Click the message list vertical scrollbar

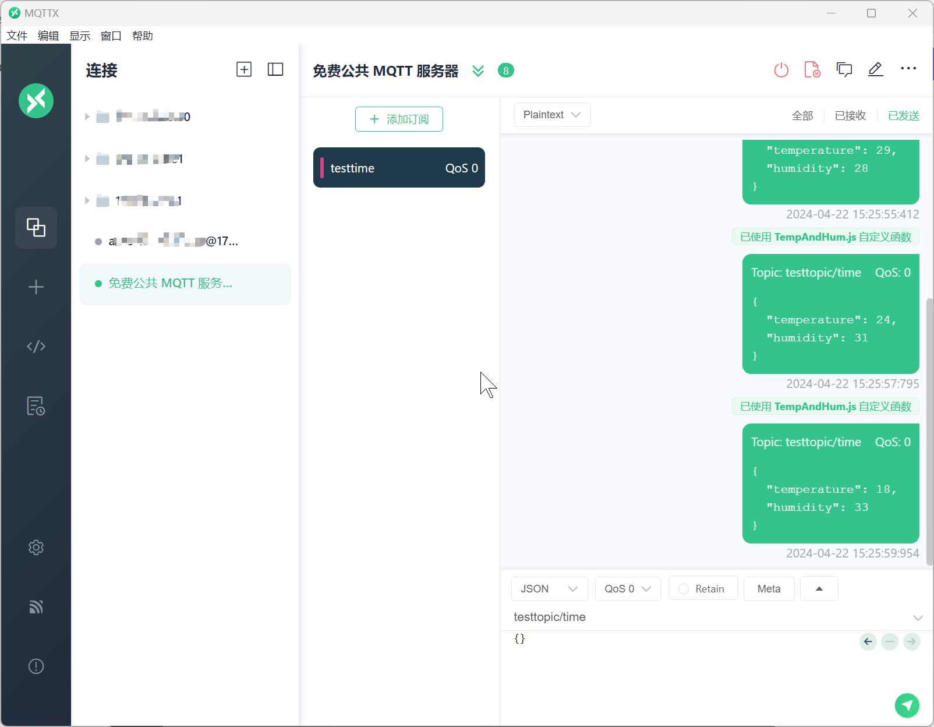pyautogui.click(x=929, y=431)
